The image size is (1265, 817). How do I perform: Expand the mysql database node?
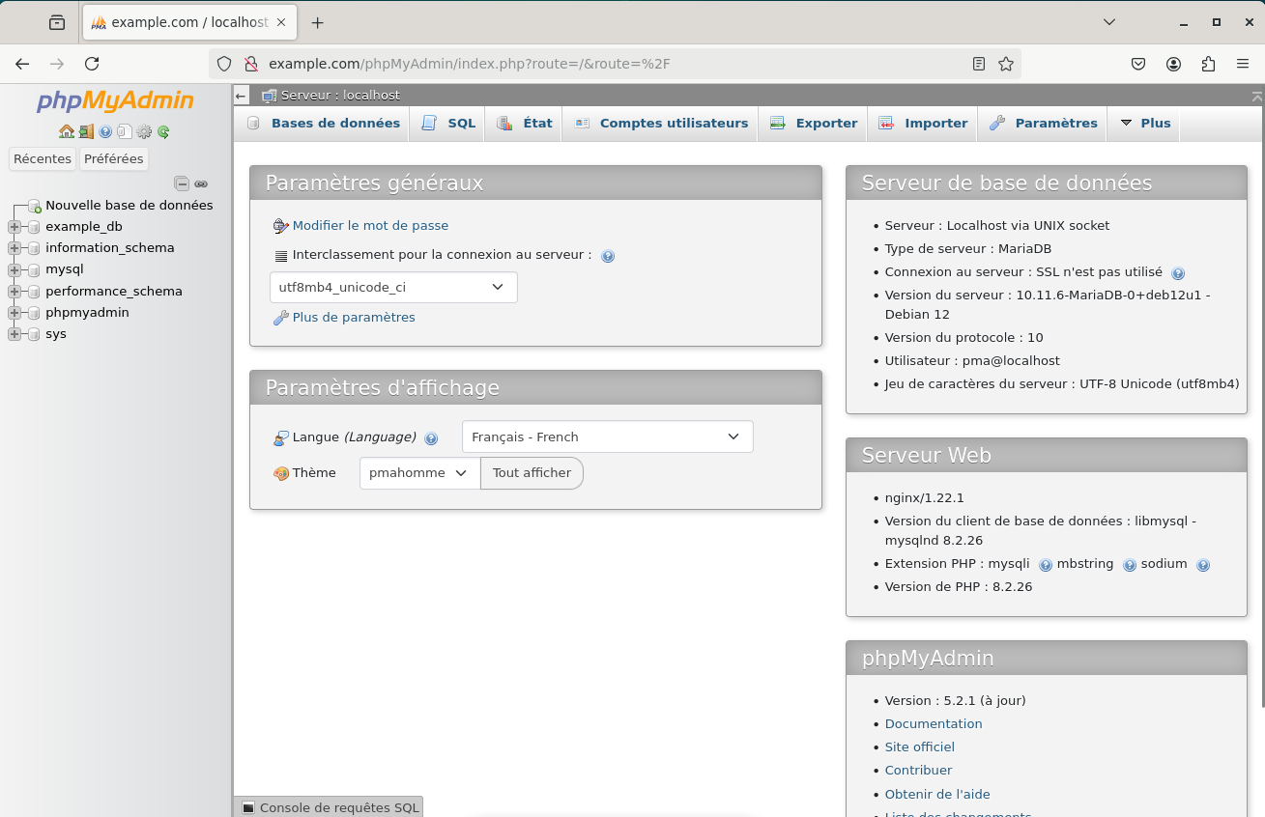coord(14,269)
